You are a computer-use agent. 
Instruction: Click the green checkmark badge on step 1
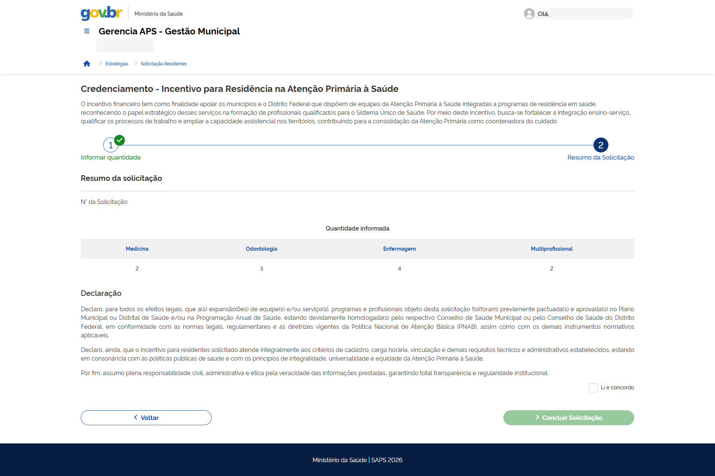[x=120, y=140]
